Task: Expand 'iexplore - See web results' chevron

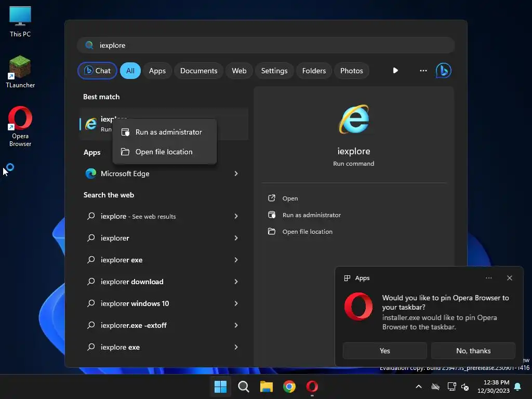Action: [x=236, y=216]
